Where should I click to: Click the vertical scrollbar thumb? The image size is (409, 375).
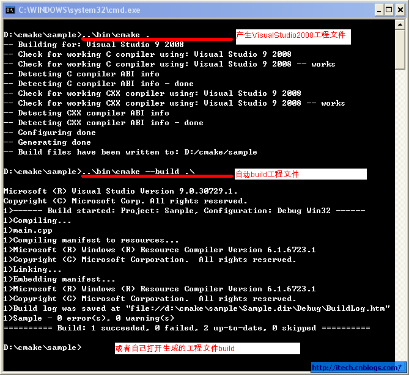(400, 49)
